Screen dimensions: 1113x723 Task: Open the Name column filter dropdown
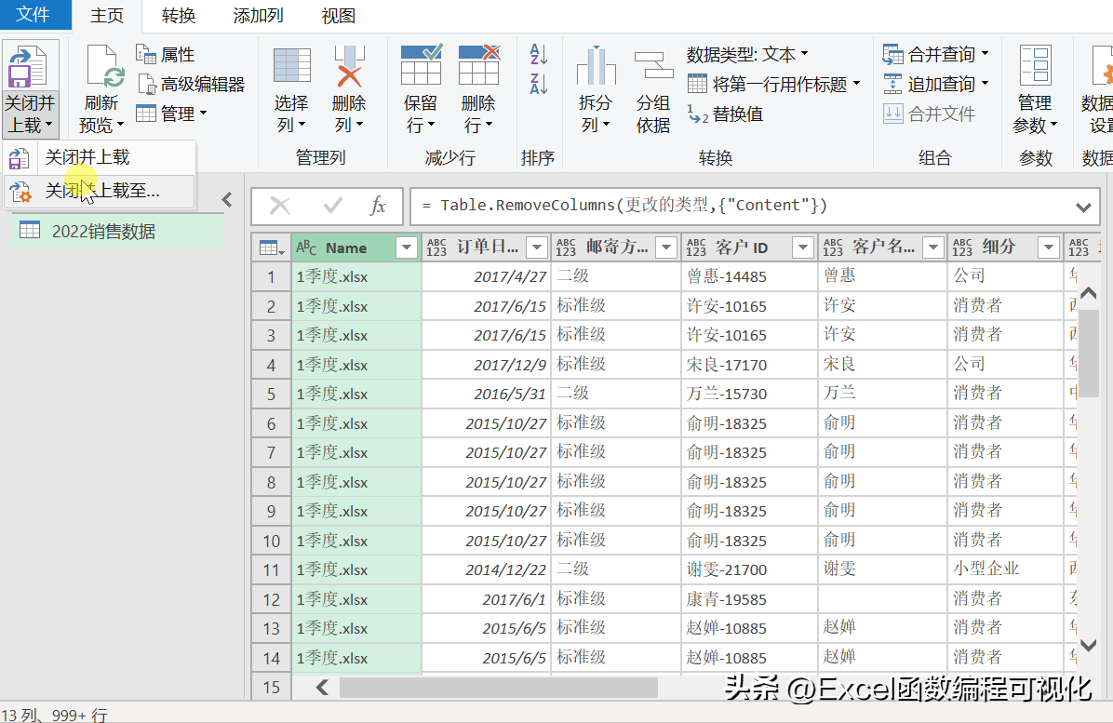click(407, 248)
